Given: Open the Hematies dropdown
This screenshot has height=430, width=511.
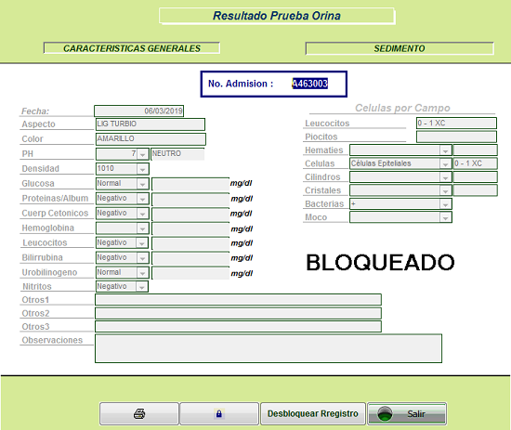Looking at the screenshot, I should coord(445,150).
